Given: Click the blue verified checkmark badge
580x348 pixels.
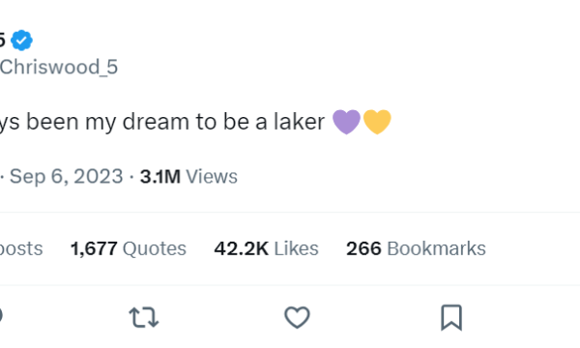Looking at the screenshot, I should tap(21, 40).
